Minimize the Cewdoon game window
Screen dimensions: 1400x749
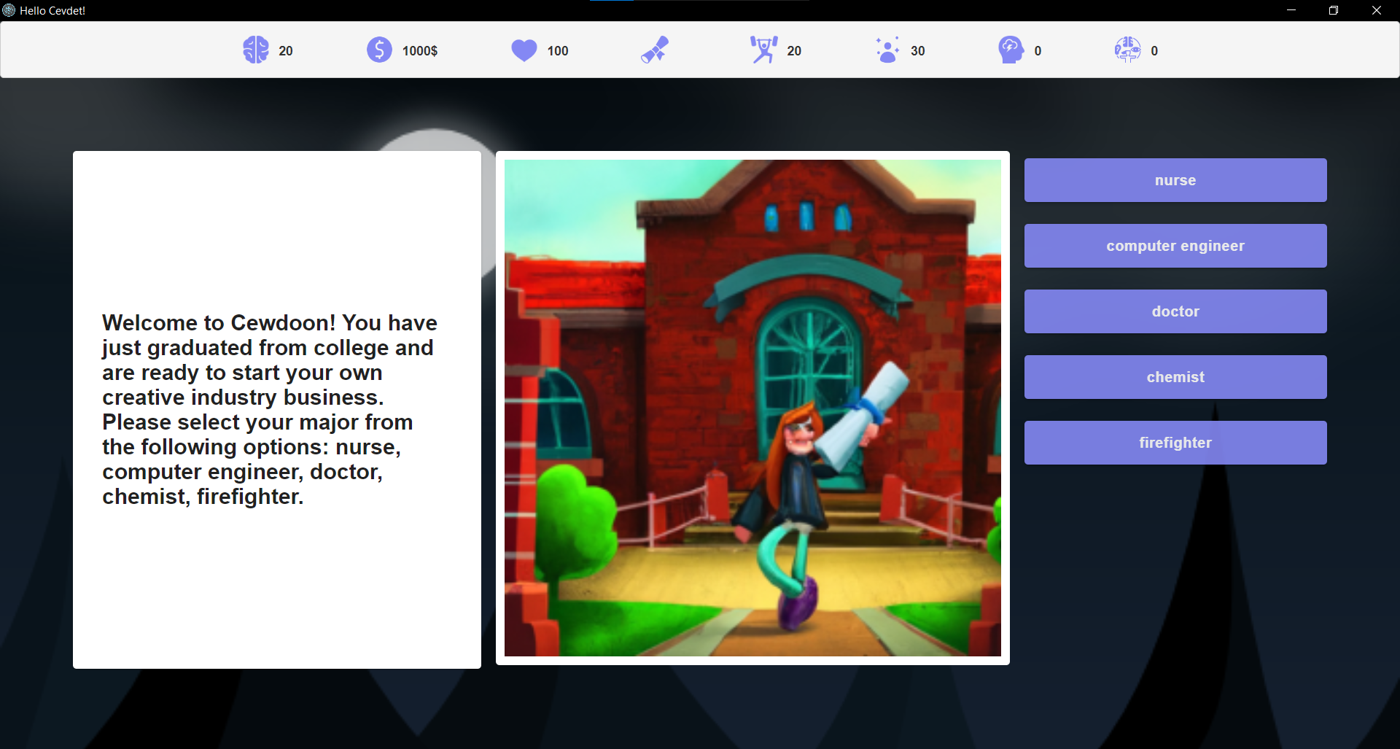coord(1291,10)
